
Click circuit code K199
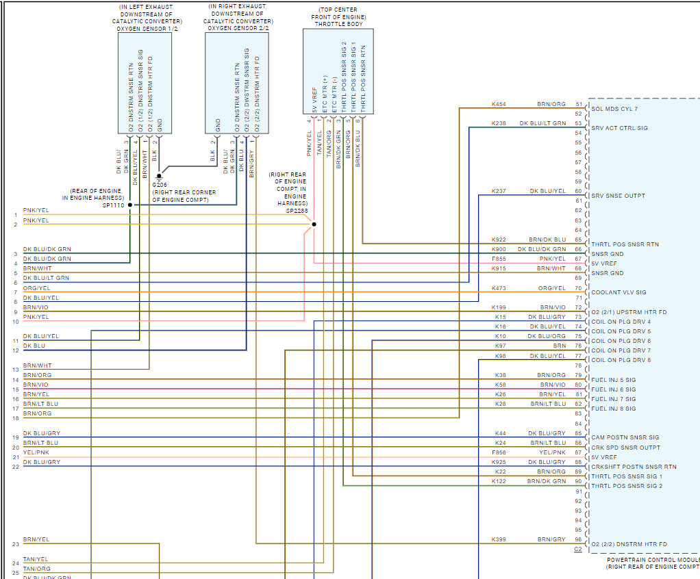coord(499,307)
